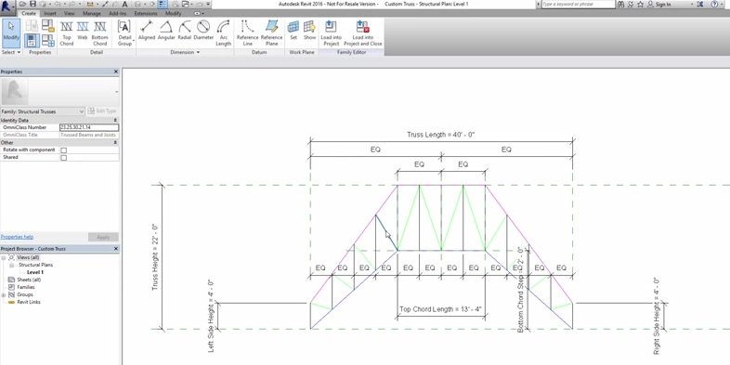The width and height of the screenshot is (730, 365).
Task: Select the Angular dimension tool
Action: point(166,31)
